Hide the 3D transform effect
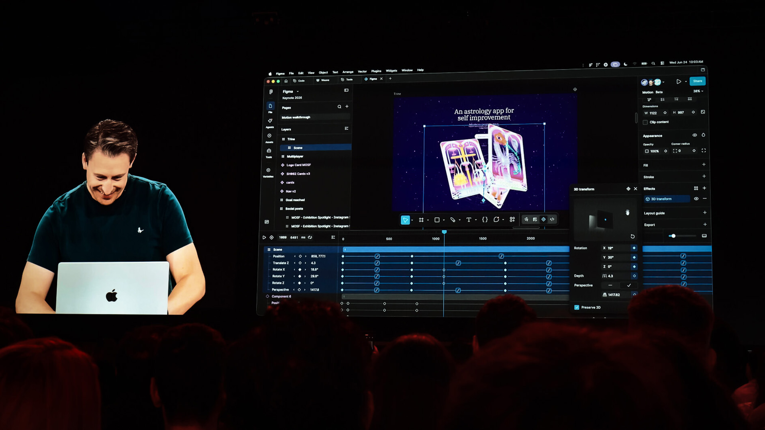The width and height of the screenshot is (765, 430). pos(696,199)
